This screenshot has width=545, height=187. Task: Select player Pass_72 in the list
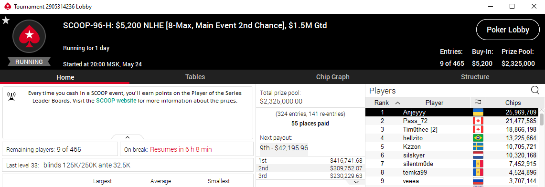(x=452, y=121)
